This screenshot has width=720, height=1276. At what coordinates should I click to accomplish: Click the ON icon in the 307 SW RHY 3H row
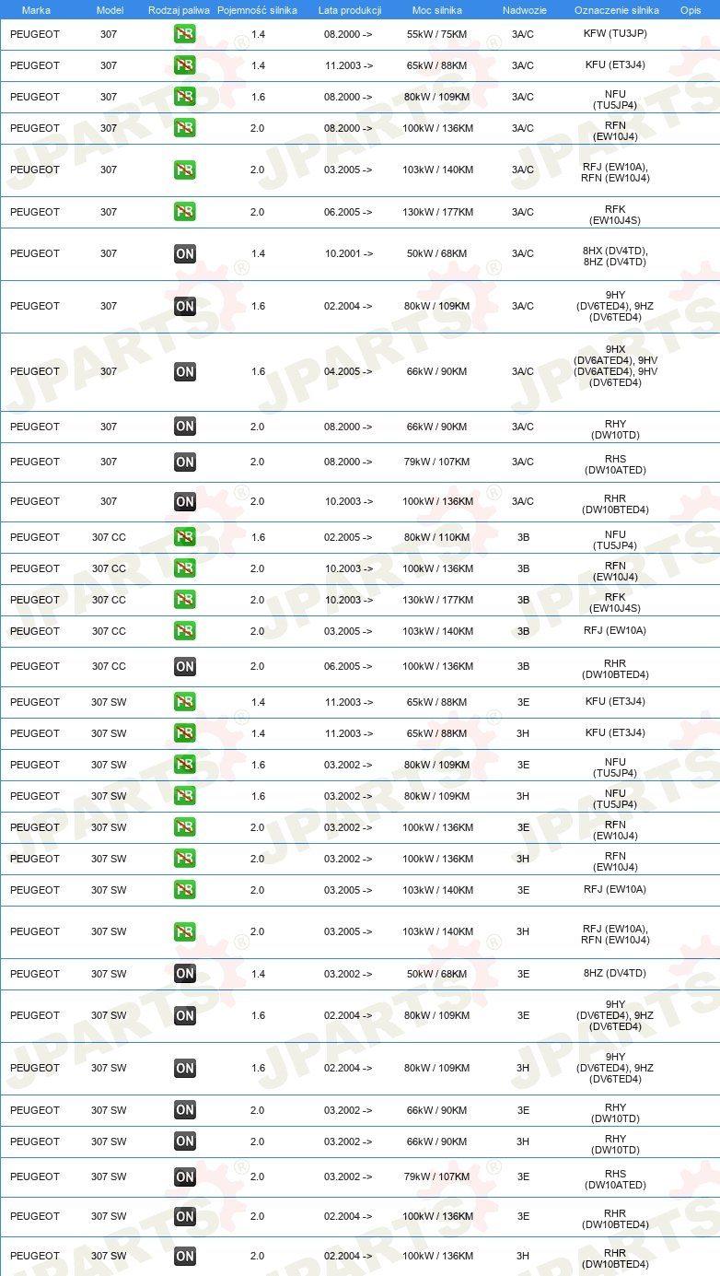tap(185, 1141)
